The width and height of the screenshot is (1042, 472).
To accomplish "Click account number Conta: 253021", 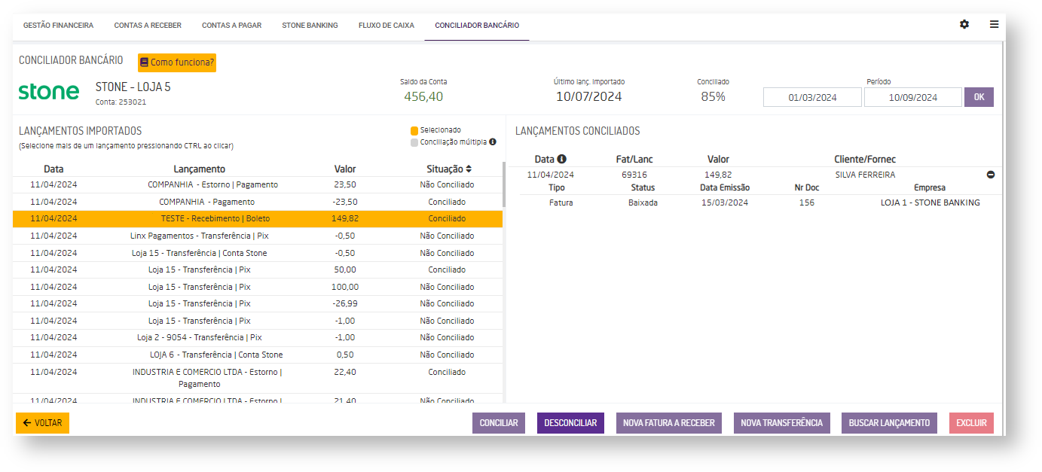I will pos(121,102).
